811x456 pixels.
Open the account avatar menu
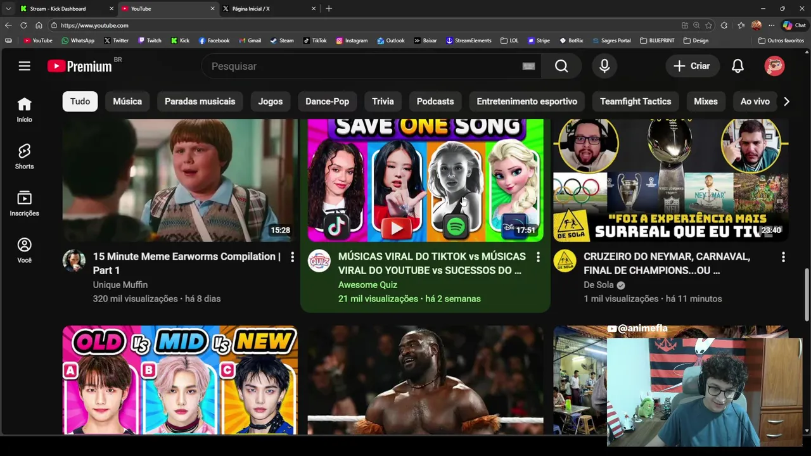(x=774, y=66)
